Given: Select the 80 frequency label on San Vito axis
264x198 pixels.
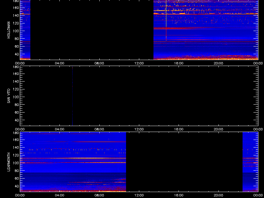Looking at the screenshot, I should coord(17,105).
